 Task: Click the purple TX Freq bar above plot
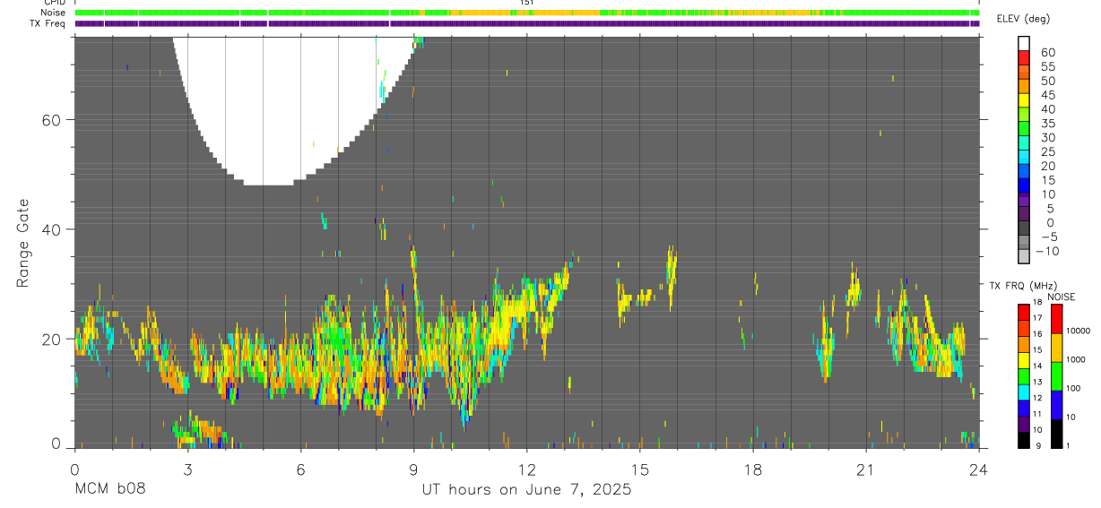coord(527,23)
